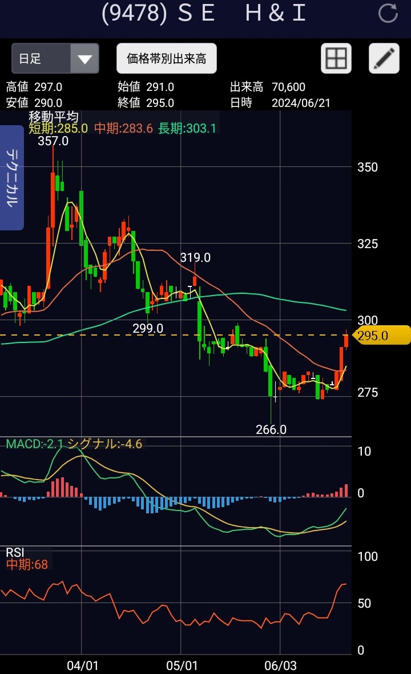The height and width of the screenshot is (674, 411).
Task: Select the 04/01 date axis label
Action: point(82,665)
